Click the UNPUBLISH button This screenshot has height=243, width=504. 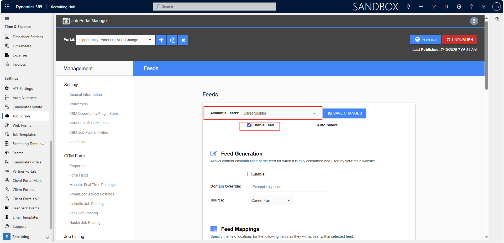click(x=459, y=40)
